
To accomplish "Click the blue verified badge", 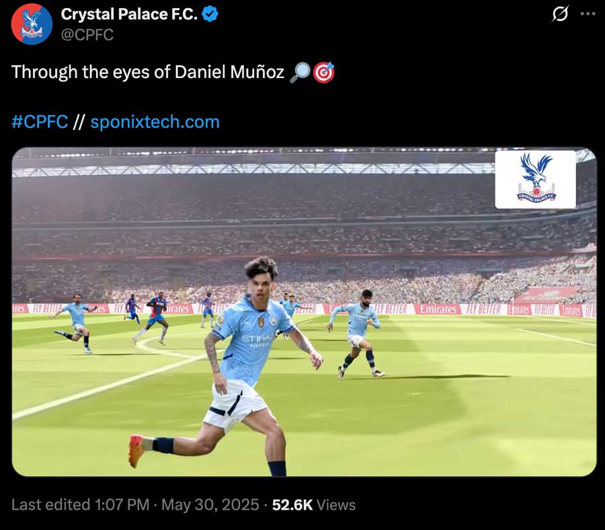I will click(210, 14).
